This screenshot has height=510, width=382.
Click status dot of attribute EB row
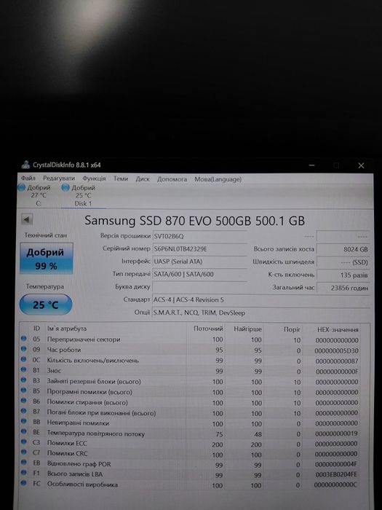click(23, 463)
